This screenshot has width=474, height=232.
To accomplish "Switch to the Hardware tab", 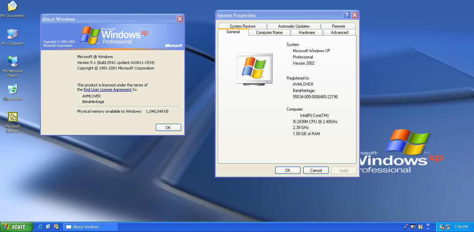I will point(307,33).
